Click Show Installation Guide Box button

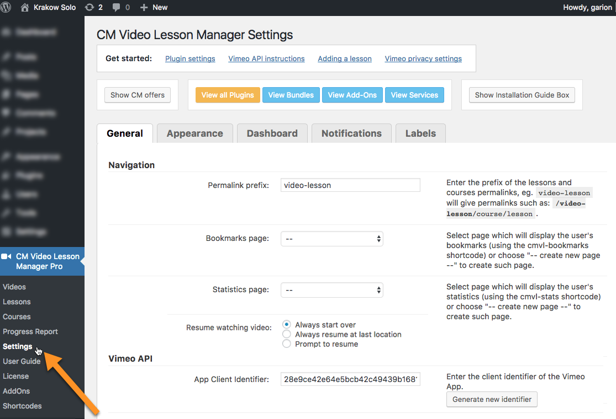tap(522, 95)
